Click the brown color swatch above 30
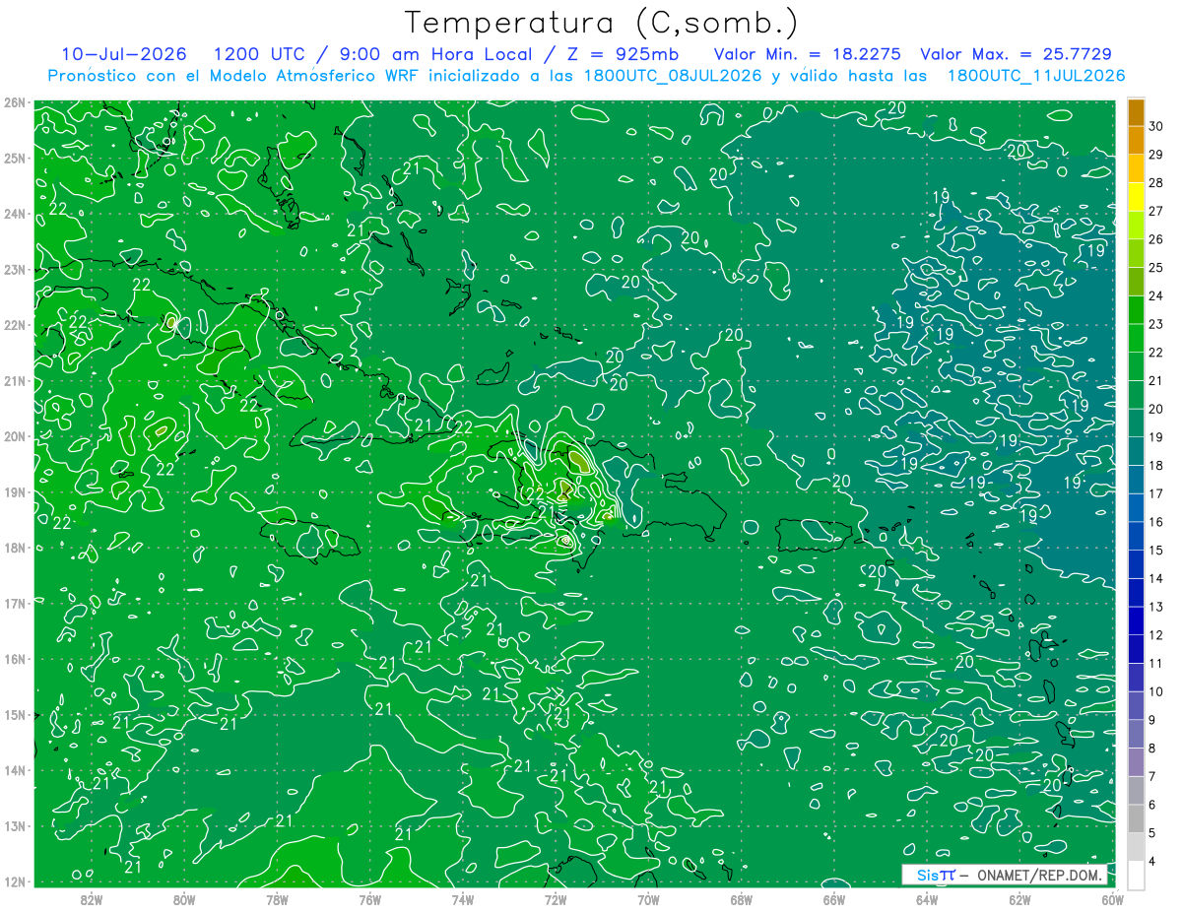 tap(1136, 112)
